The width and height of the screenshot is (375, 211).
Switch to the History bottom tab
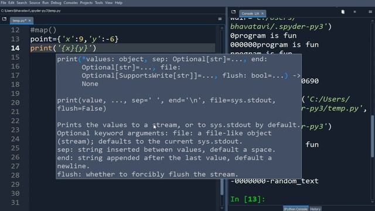[x=315, y=209]
